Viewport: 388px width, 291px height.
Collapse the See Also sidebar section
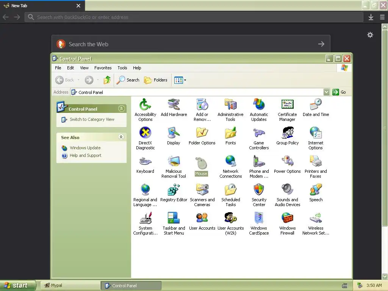point(121,137)
